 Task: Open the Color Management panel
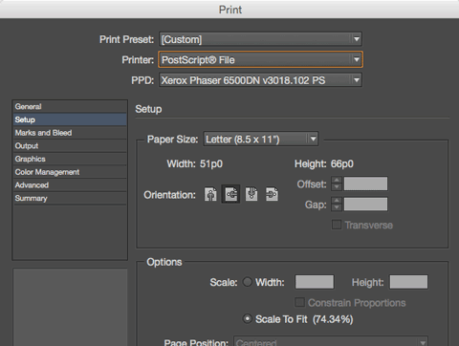coord(70,172)
